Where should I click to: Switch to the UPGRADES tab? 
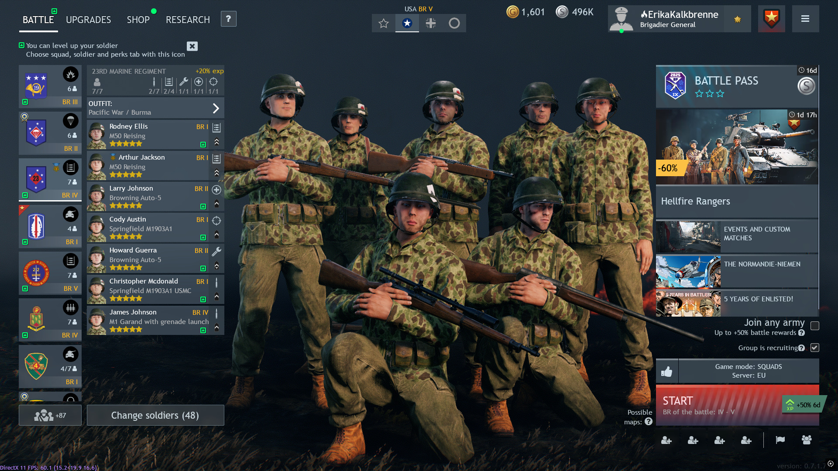click(88, 20)
